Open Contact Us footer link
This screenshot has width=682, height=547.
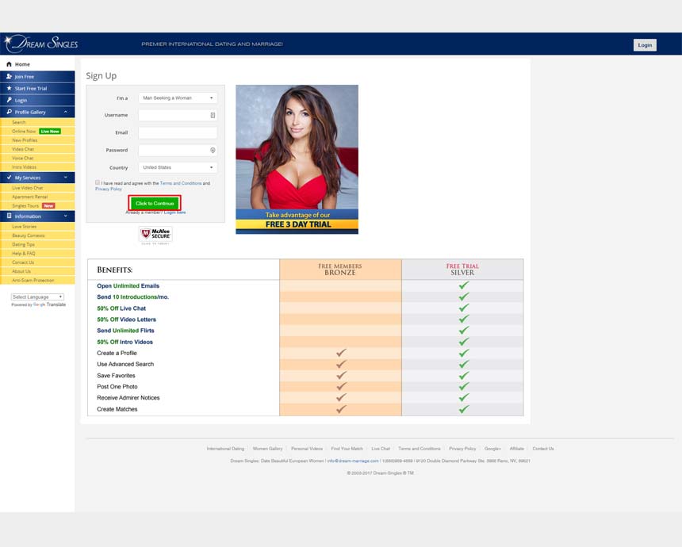point(543,448)
